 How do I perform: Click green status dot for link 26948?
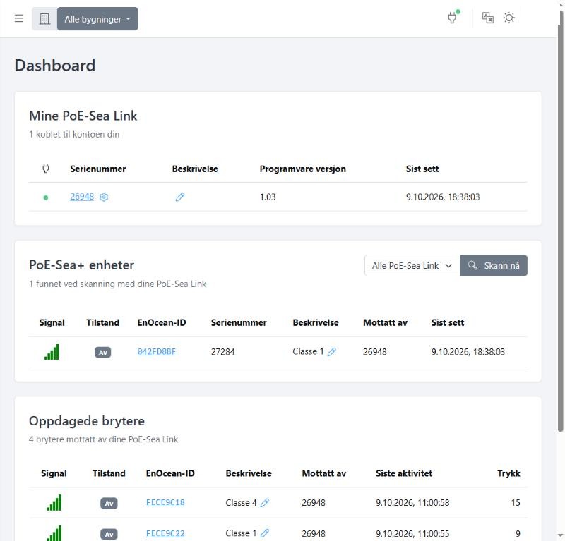(46, 197)
